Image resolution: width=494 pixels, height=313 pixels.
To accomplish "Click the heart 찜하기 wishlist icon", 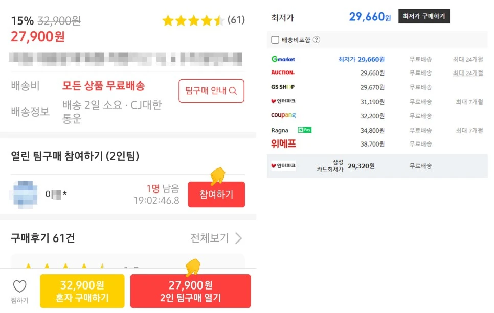I will pos(19,286).
